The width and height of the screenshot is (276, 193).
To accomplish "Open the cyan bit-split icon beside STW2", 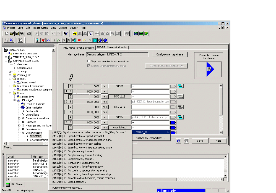I will click(x=180, y=117).
